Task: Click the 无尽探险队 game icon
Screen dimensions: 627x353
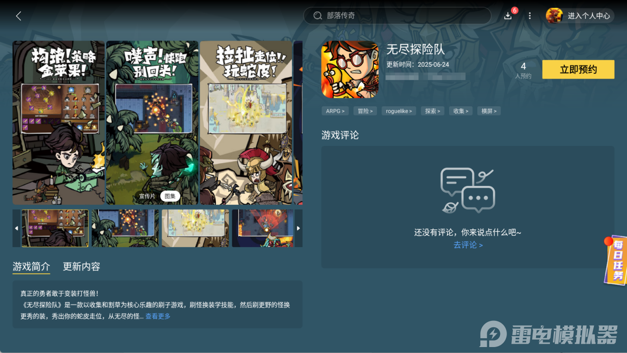Action: (x=350, y=69)
